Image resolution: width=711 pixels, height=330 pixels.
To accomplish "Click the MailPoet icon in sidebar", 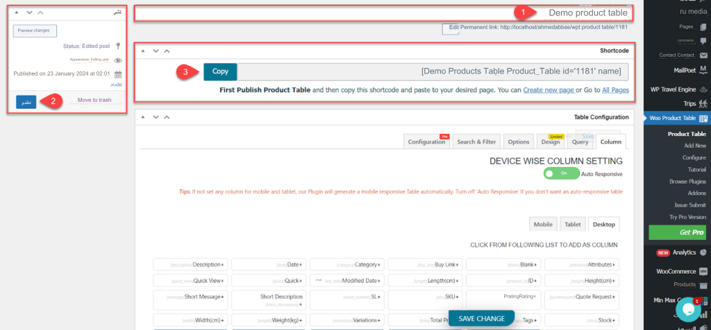I will [703, 70].
